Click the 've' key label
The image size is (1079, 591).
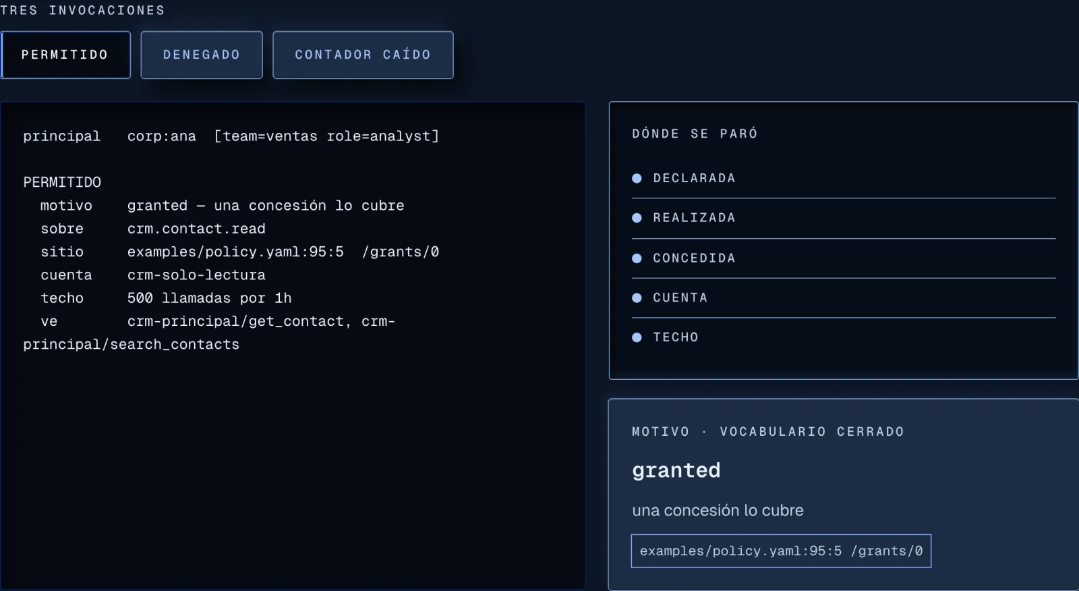click(x=49, y=321)
